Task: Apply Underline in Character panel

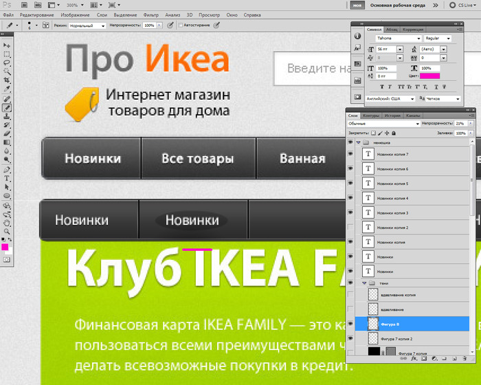Action: coord(436,87)
